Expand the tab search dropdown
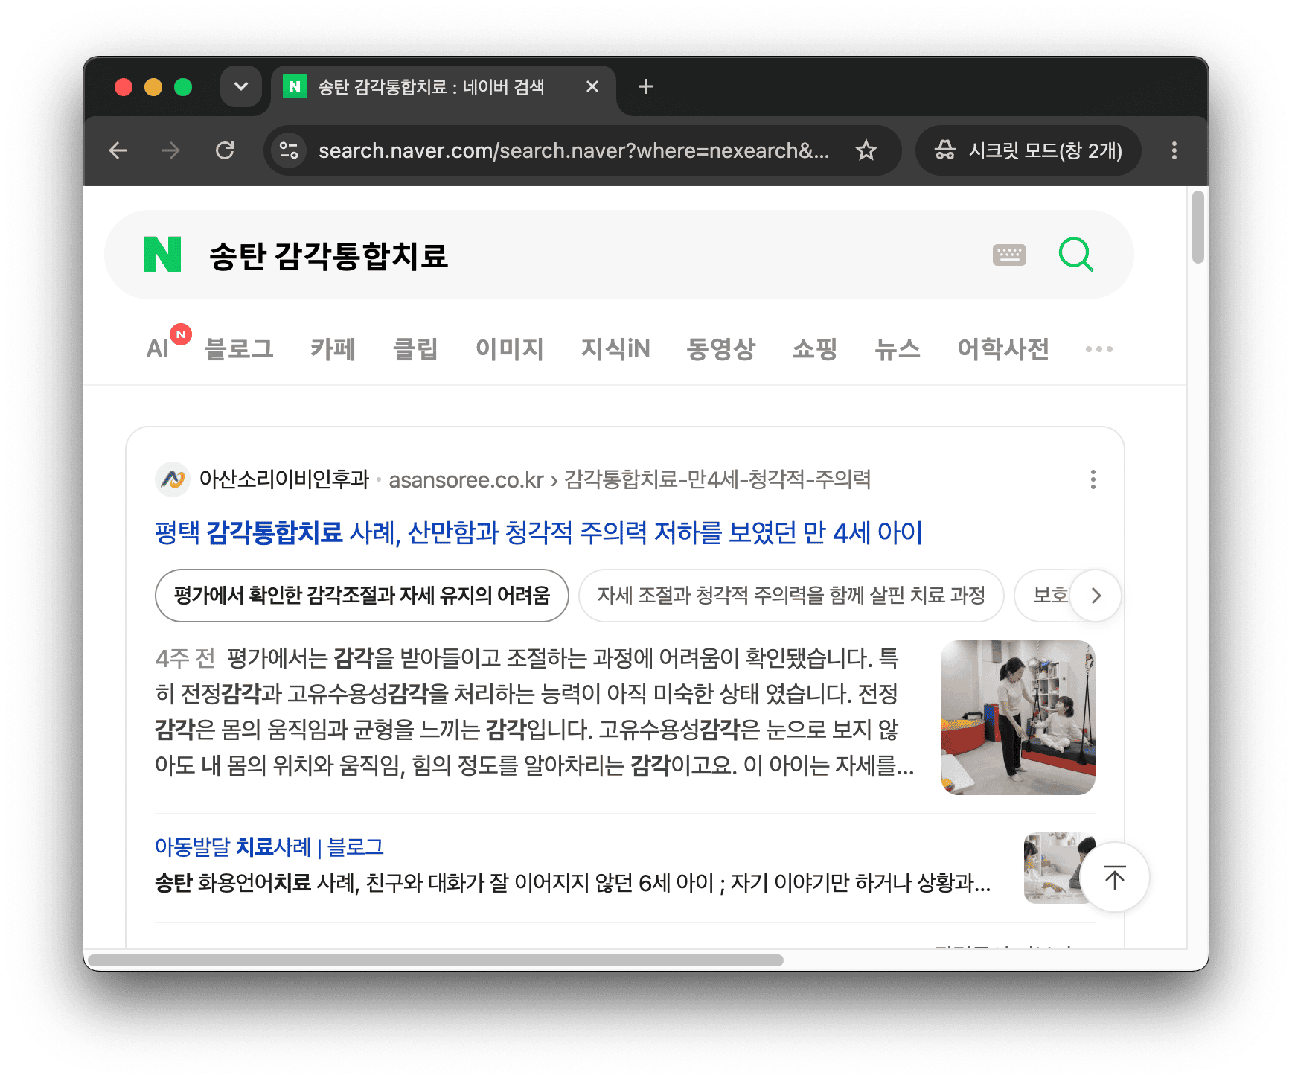This screenshot has width=1292, height=1081. point(241,86)
